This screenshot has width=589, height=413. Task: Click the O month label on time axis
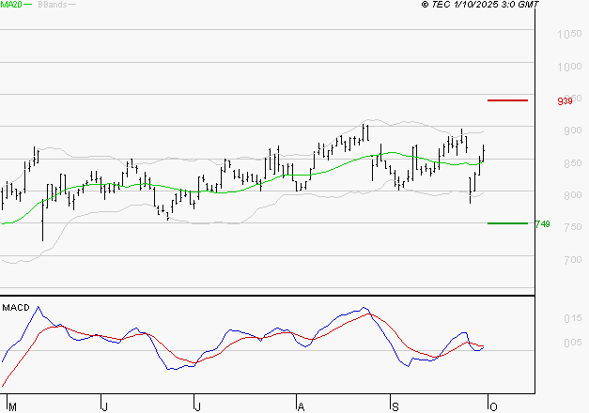tap(493, 407)
